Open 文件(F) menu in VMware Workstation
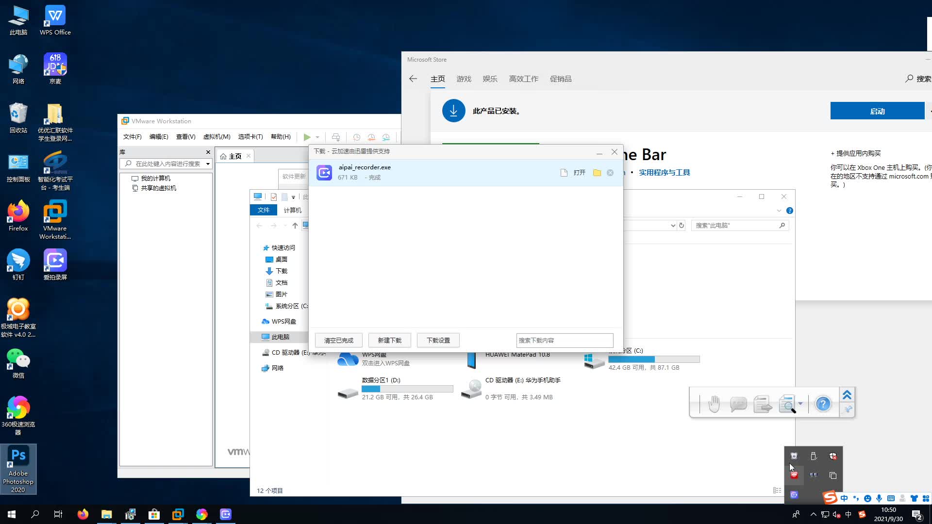The height and width of the screenshot is (524, 932). point(132,137)
